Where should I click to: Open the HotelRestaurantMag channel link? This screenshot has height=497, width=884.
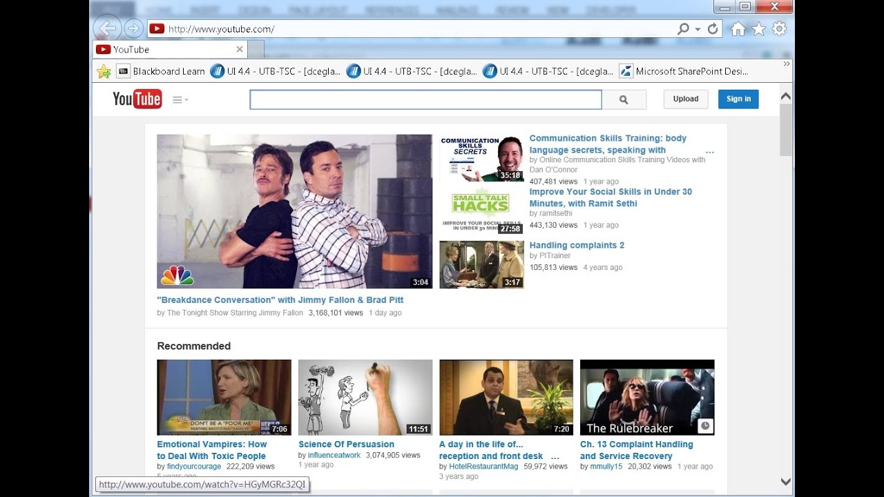pyautogui.click(x=483, y=467)
